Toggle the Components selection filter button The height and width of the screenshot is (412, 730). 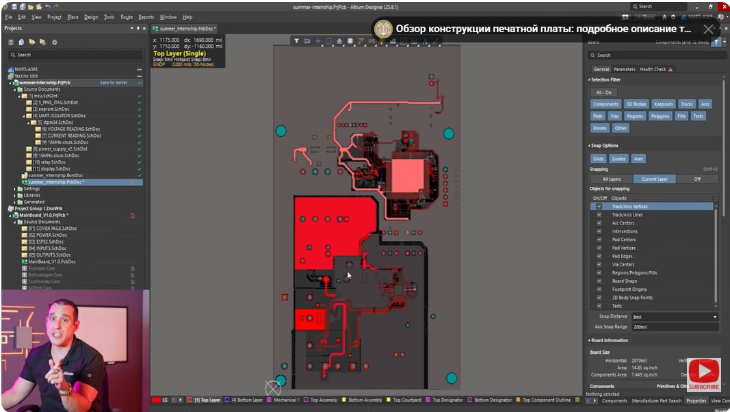coord(605,104)
